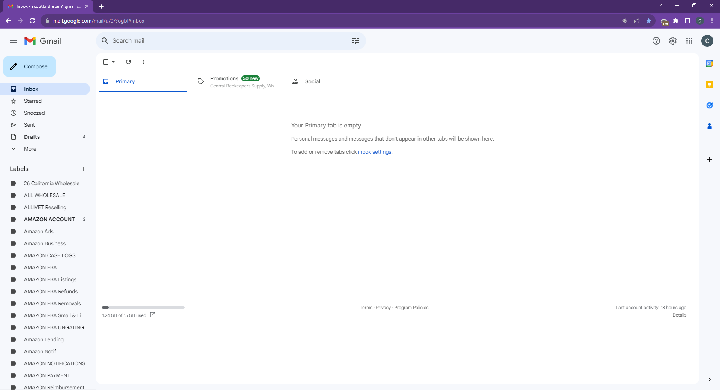Image resolution: width=720 pixels, height=390 pixels.
Task: Expand the select checkbox dropdown arrow
Action: tap(113, 62)
